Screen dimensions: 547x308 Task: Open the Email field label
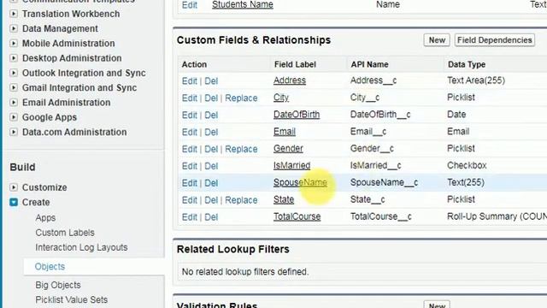pyautogui.click(x=285, y=132)
